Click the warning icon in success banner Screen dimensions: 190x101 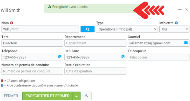pos(50,7)
